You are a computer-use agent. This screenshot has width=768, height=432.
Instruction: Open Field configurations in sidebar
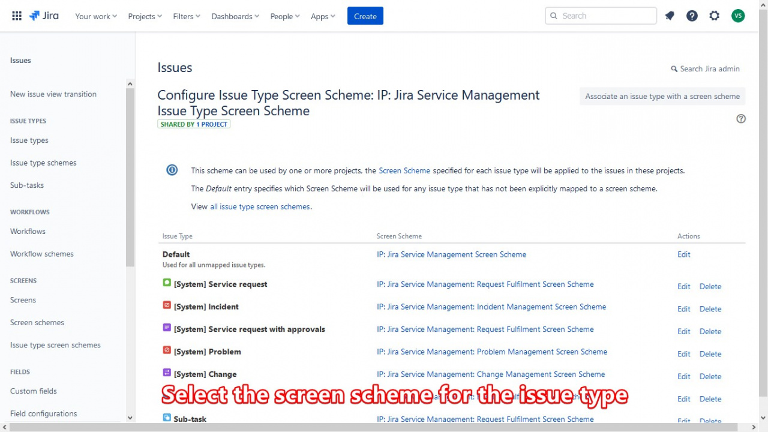pyautogui.click(x=44, y=413)
